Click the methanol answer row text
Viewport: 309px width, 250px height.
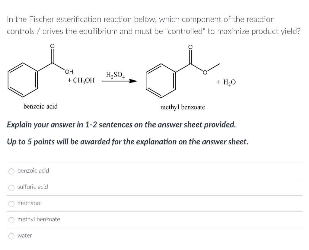tap(29, 203)
